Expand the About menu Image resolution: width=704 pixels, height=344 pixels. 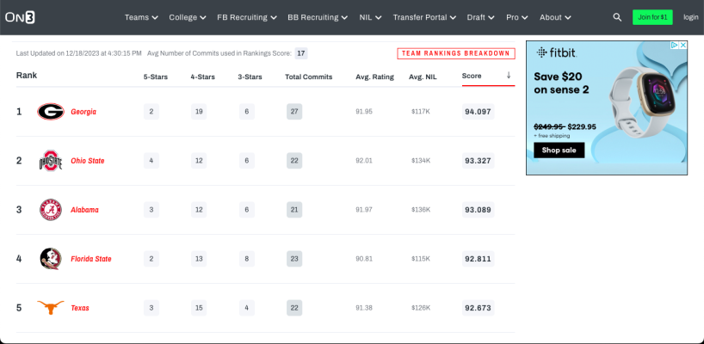(555, 17)
